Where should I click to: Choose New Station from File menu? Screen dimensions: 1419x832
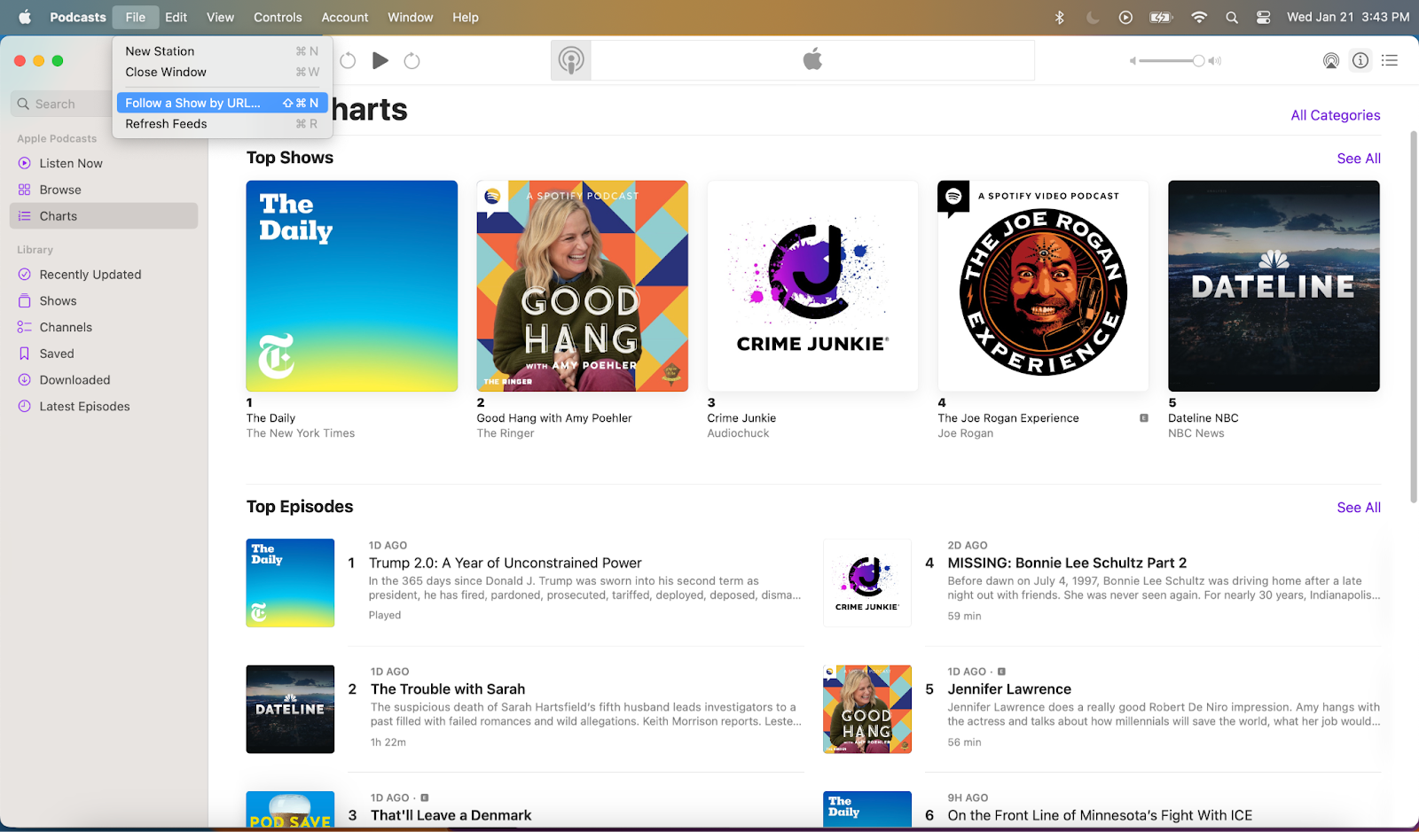(222, 51)
